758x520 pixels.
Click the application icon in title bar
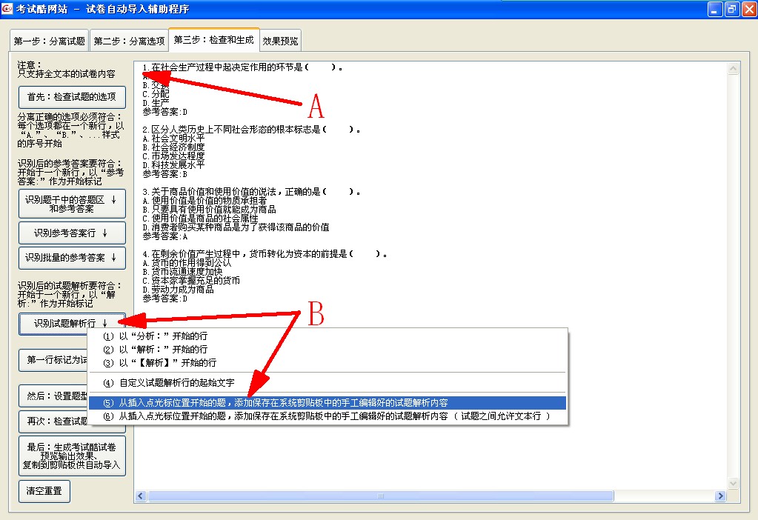coord(8,9)
